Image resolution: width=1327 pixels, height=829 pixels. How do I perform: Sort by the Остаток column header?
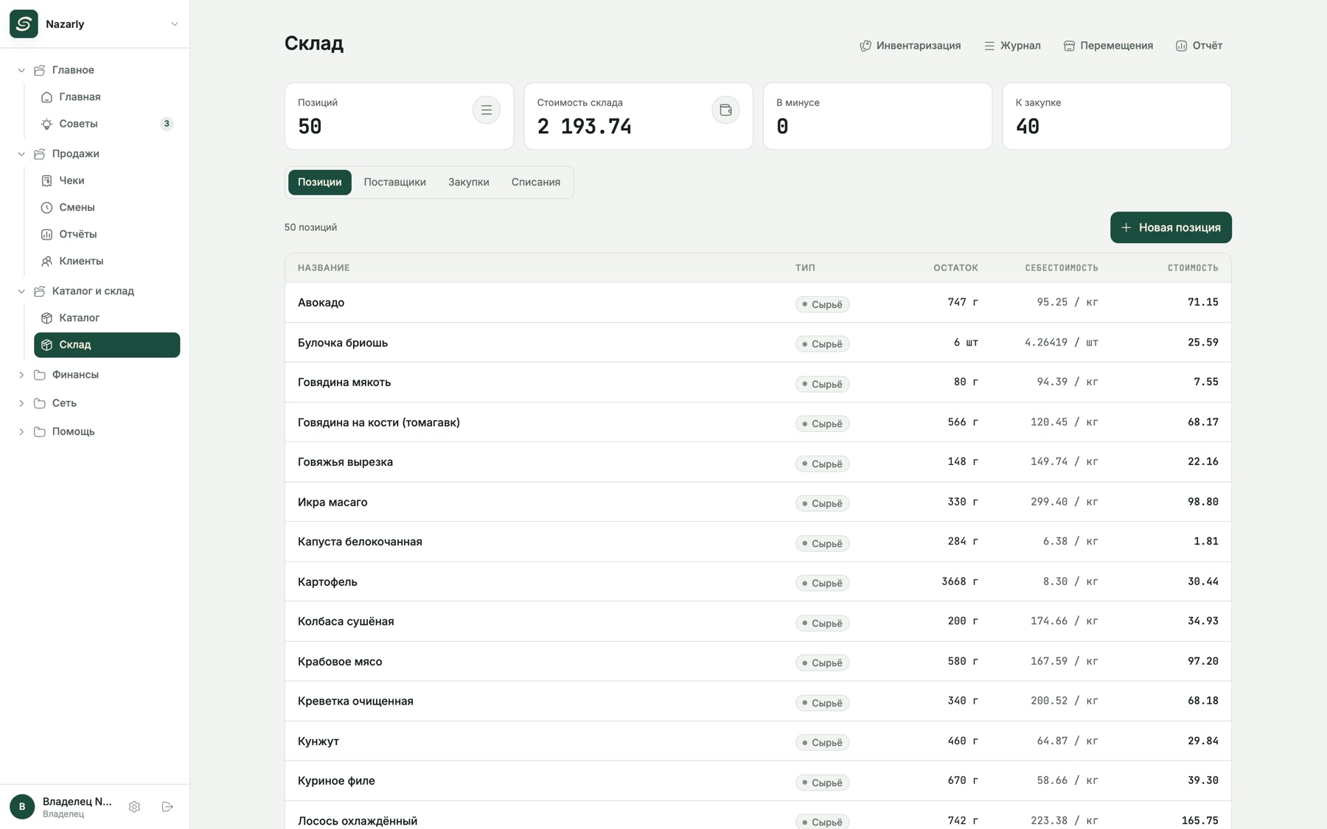[x=955, y=268]
